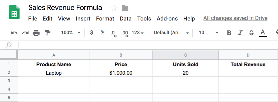Open the Help menu
This screenshot has width=278, height=102.
pos(189,18)
